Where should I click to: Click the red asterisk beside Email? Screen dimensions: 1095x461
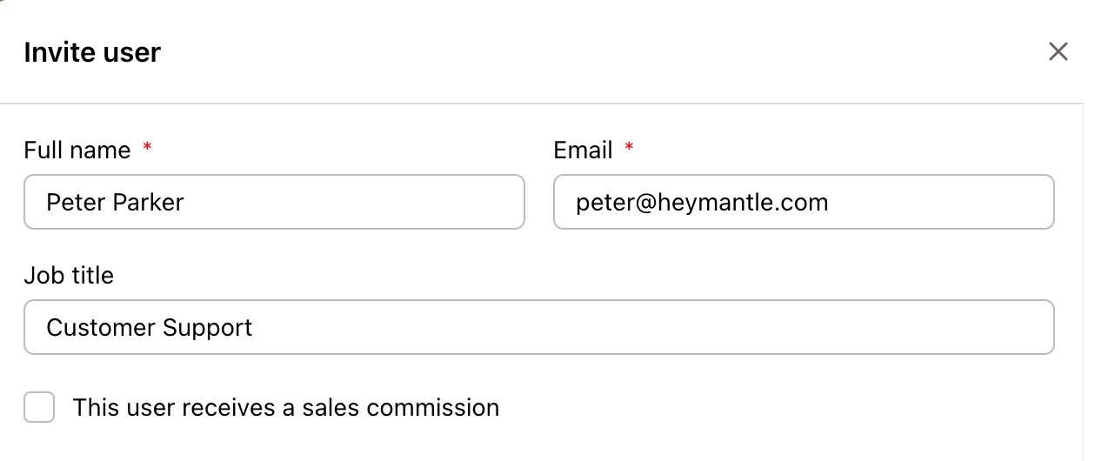629,150
